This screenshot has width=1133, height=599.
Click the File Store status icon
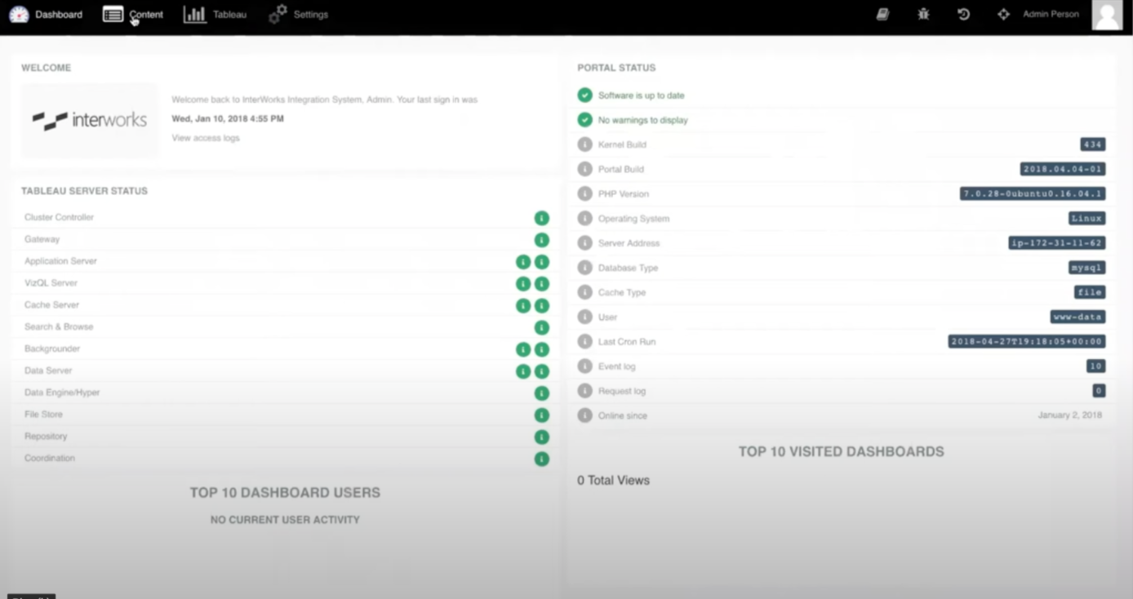[541, 415]
